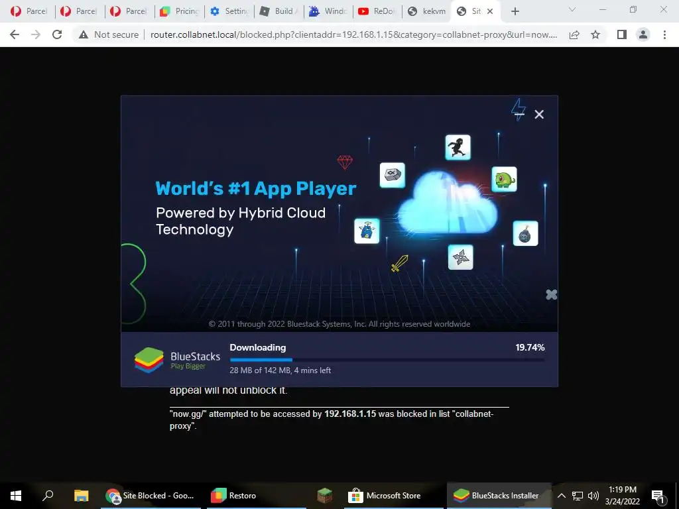
Task: Close the BlueStacks installer dialog
Action: tap(539, 114)
